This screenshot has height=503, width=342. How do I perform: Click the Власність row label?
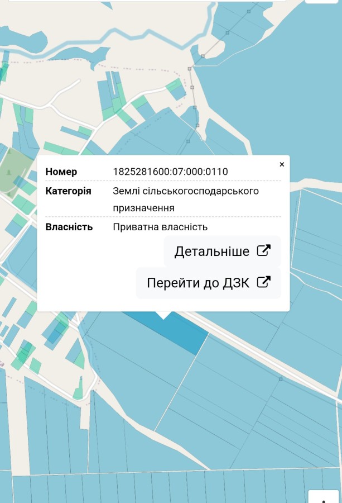click(x=69, y=227)
